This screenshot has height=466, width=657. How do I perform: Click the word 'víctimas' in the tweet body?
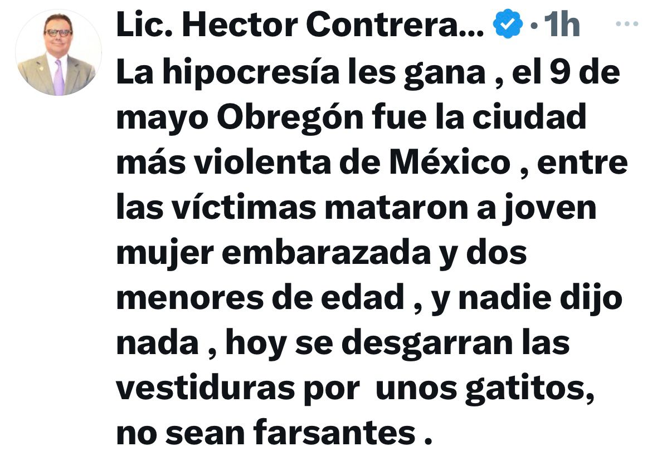coord(244,208)
